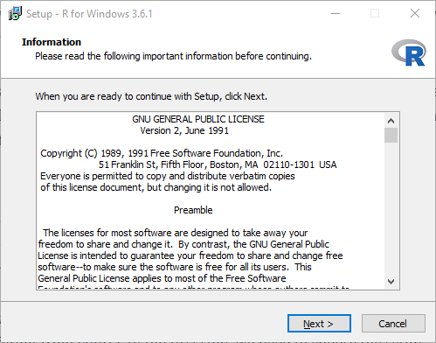Click the Free Software Foundation copyright line

[x=162, y=153]
